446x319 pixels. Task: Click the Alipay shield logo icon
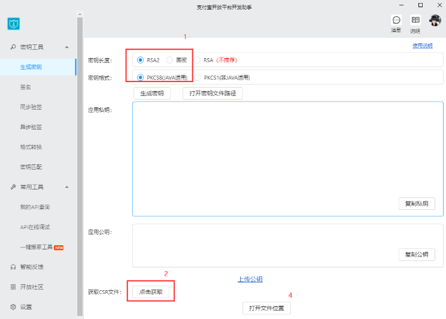(14, 24)
